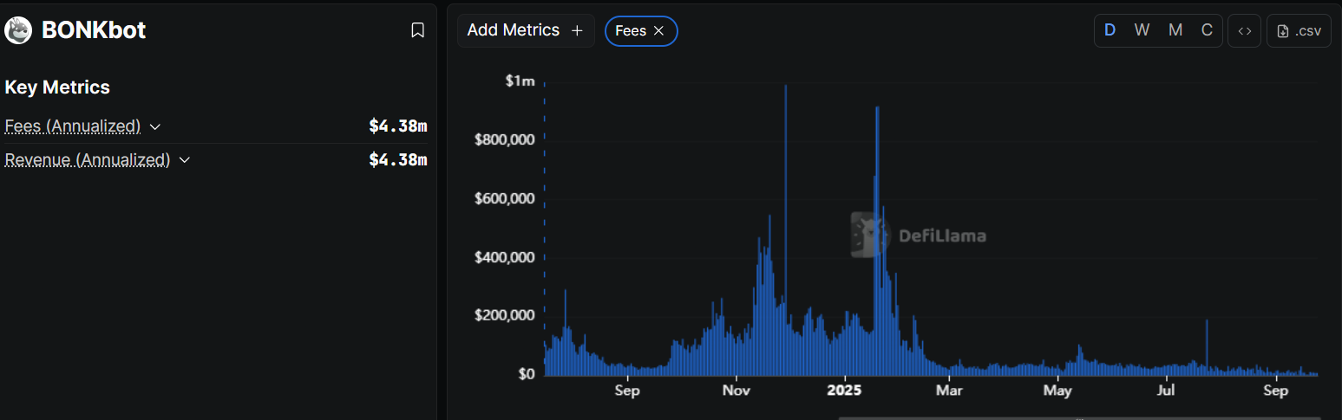Click the Mar x-axis label
1342x420 pixels.
click(950, 391)
